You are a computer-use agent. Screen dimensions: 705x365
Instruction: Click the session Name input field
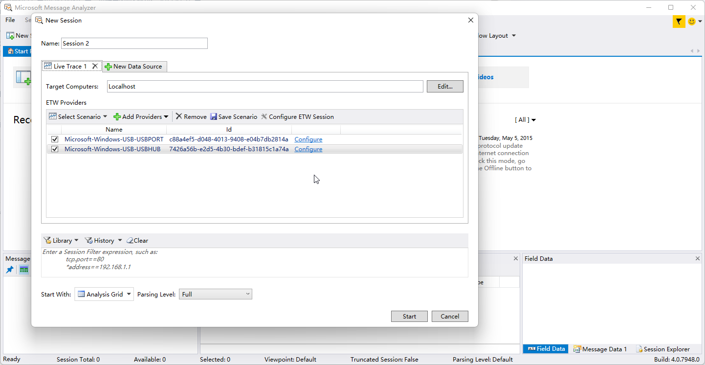(x=134, y=43)
